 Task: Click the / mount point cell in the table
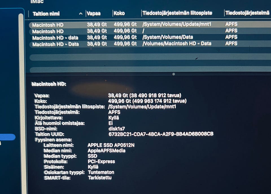143,31
